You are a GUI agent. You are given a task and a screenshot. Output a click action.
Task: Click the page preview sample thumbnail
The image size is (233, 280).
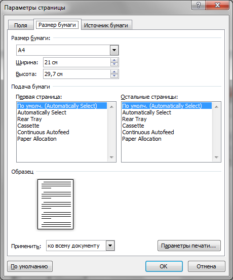pyautogui.click(x=55, y=204)
